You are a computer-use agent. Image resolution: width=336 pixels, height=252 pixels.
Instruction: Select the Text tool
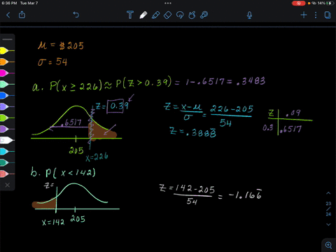130,15
